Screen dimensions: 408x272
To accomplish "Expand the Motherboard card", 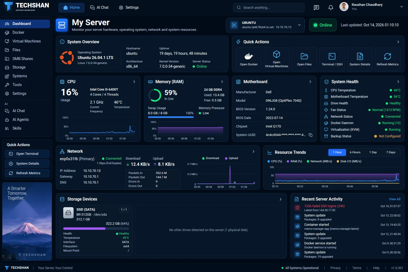I will click(310, 82).
